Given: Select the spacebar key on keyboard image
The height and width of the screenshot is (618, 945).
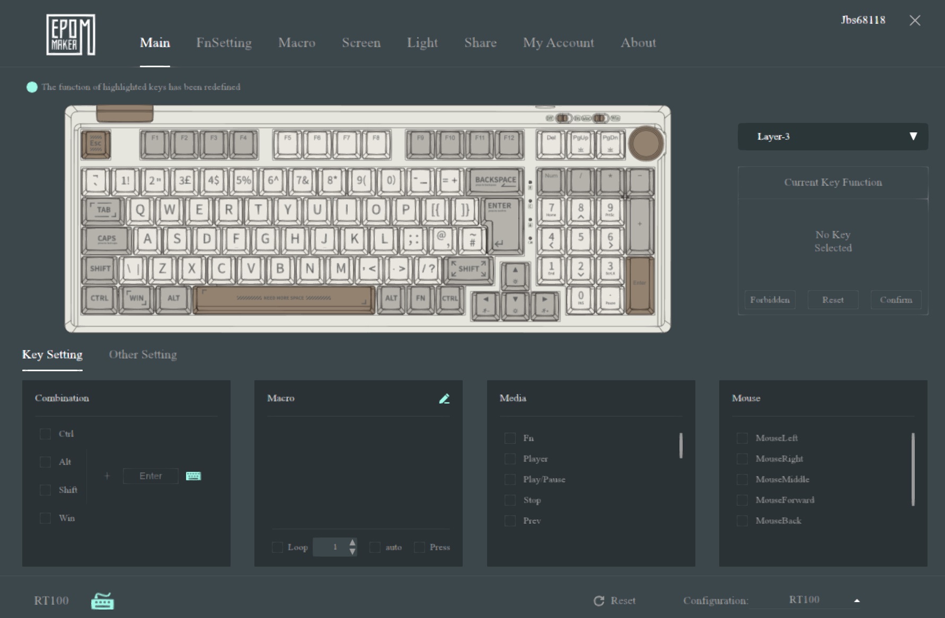Looking at the screenshot, I should click(284, 299).
